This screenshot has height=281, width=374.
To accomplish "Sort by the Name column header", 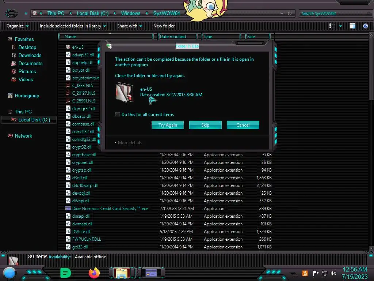I will [106, 37].
